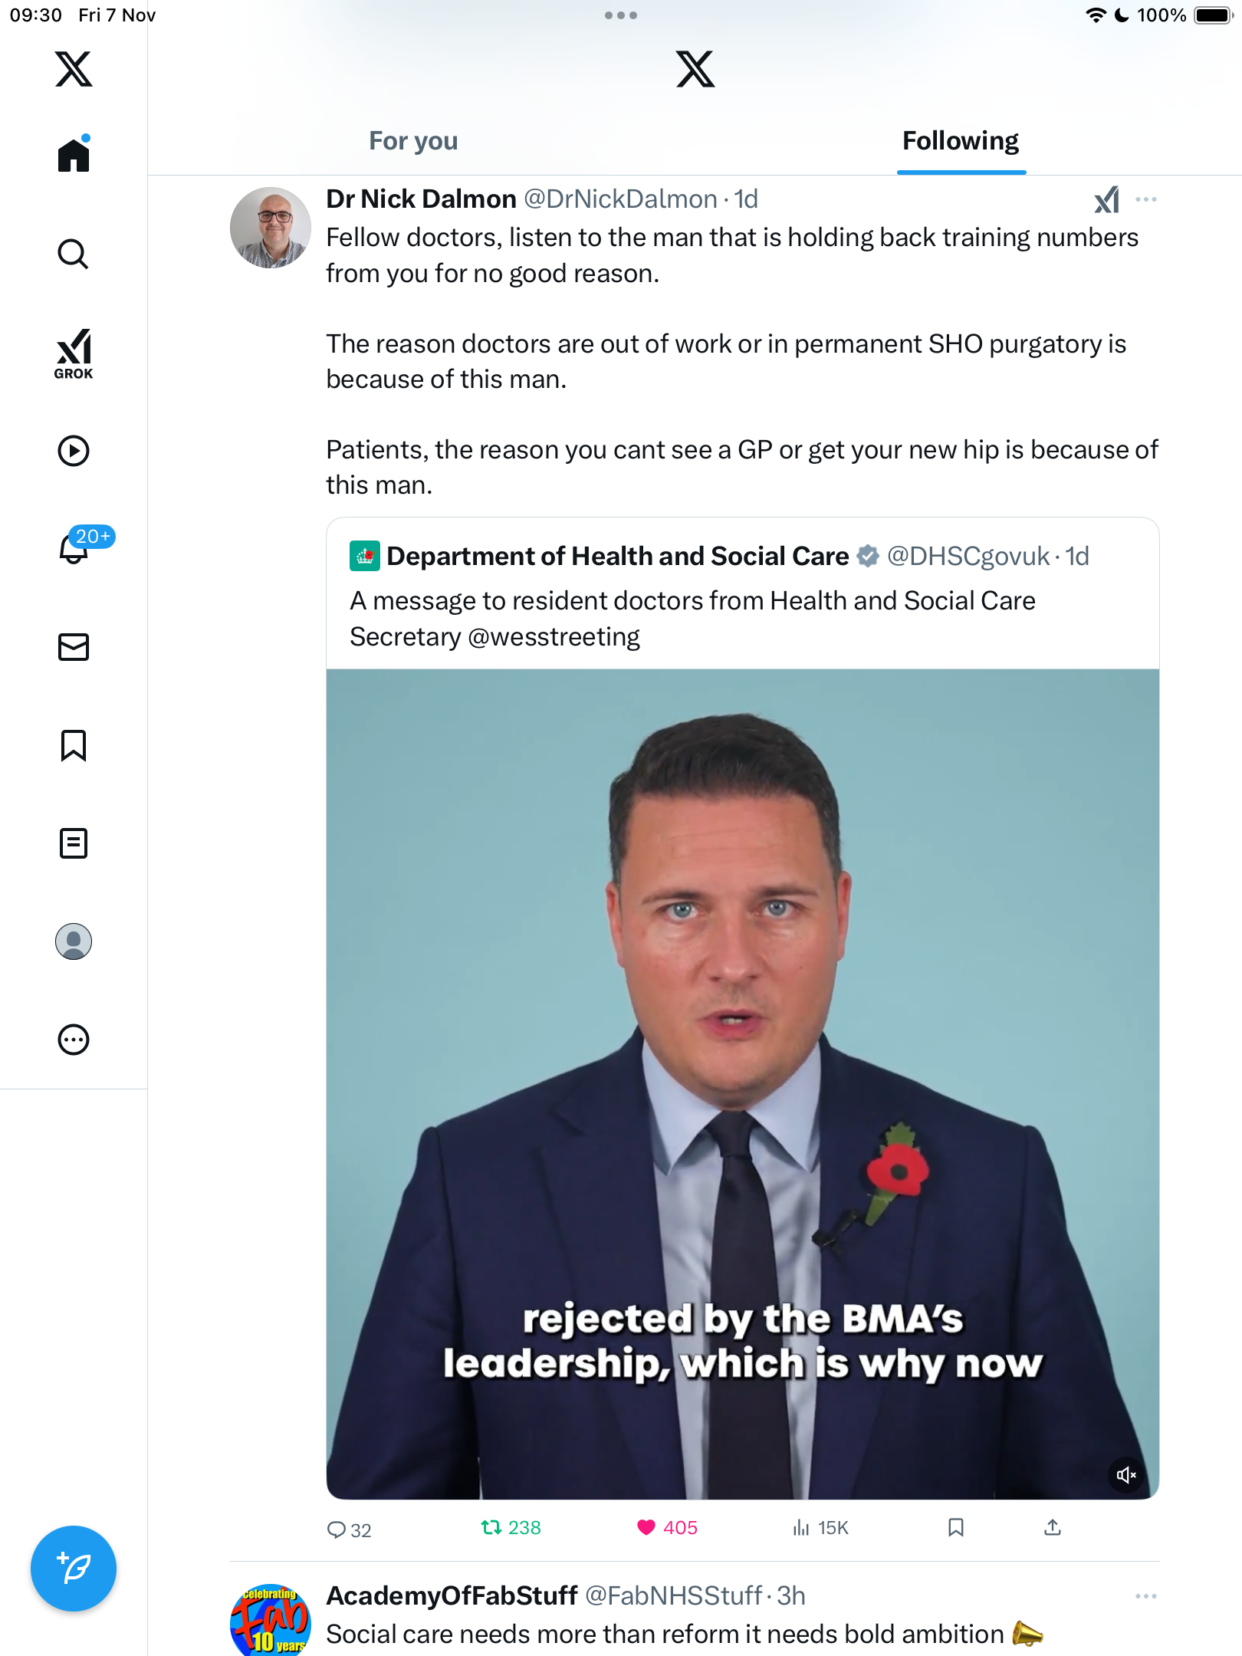Open the Lists icon in sidebar

click(74, 843)
